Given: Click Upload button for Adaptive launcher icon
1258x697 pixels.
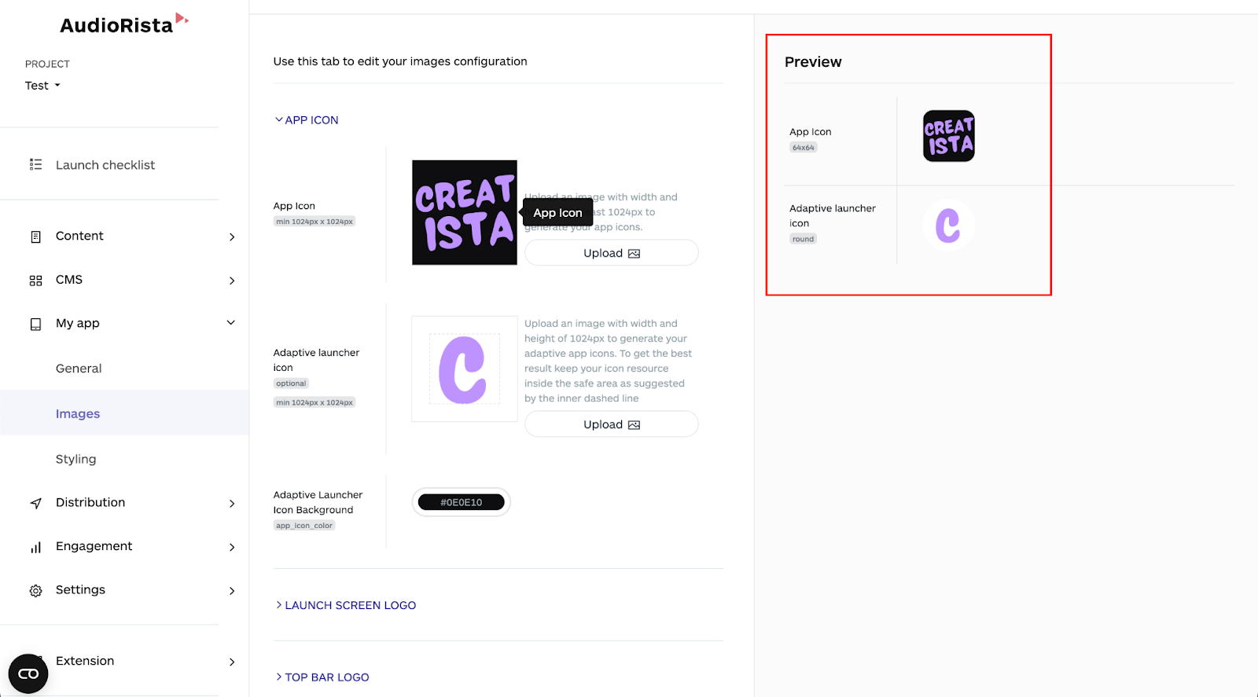Looking at the screenshot, I should click(x=611, y=424).
